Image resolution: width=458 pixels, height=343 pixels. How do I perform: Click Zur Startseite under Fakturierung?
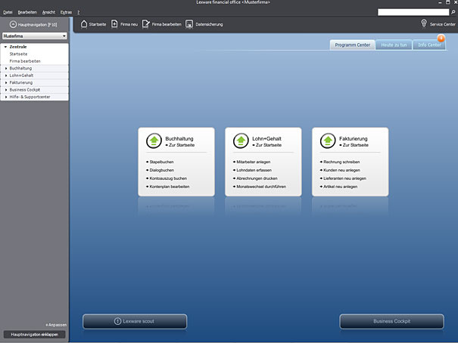coord(355,145)
